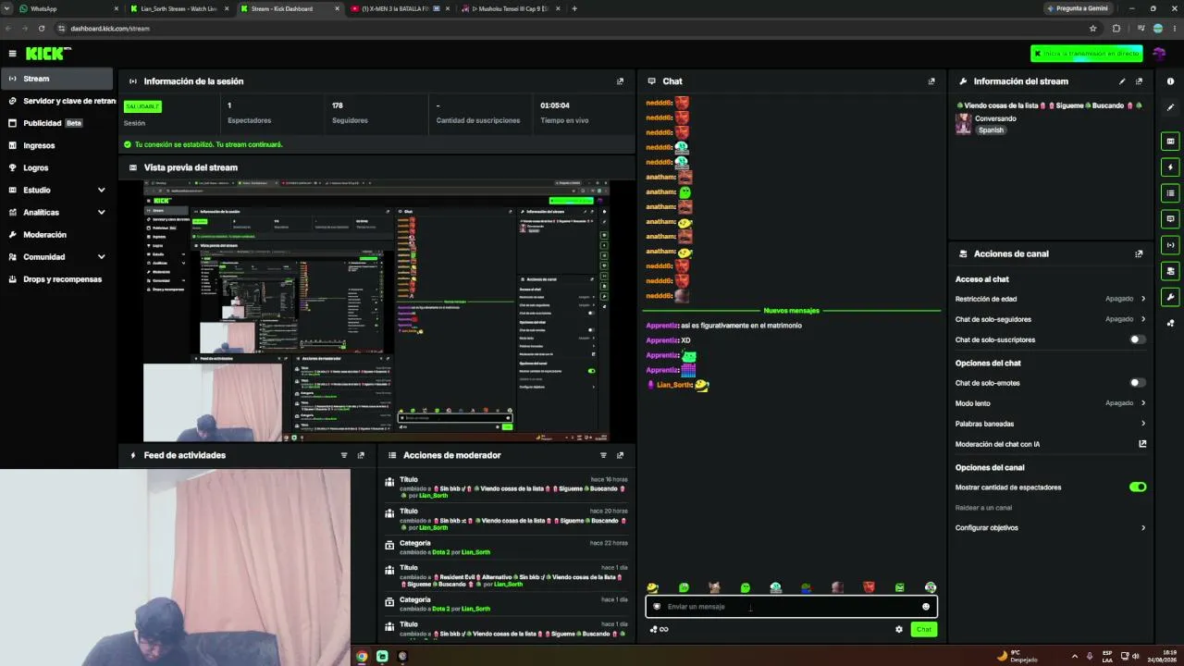Viewport: 1184px width, 666px height.
Task: Click the info icon in the right rail
Action: [1170, 81]
